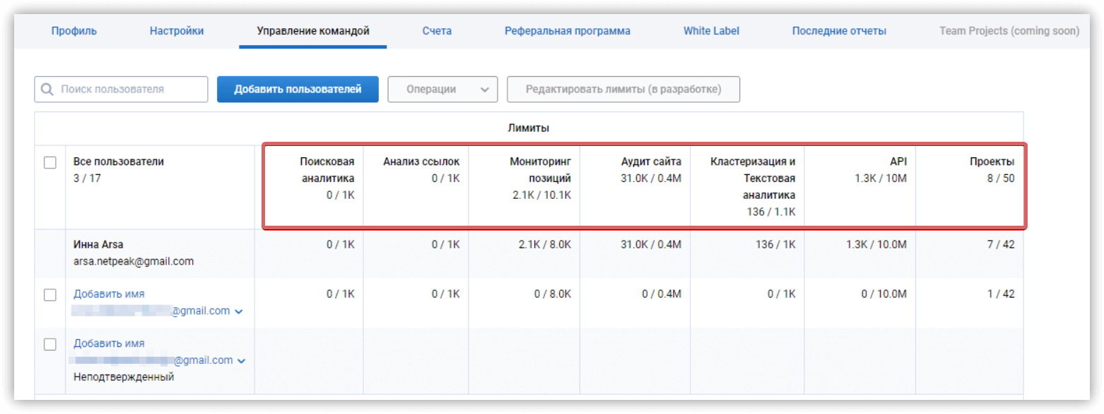The width and height of the screenshot is (1104, 414).
Task: Go to the 'Счета' tab
Action: point(437,31)
